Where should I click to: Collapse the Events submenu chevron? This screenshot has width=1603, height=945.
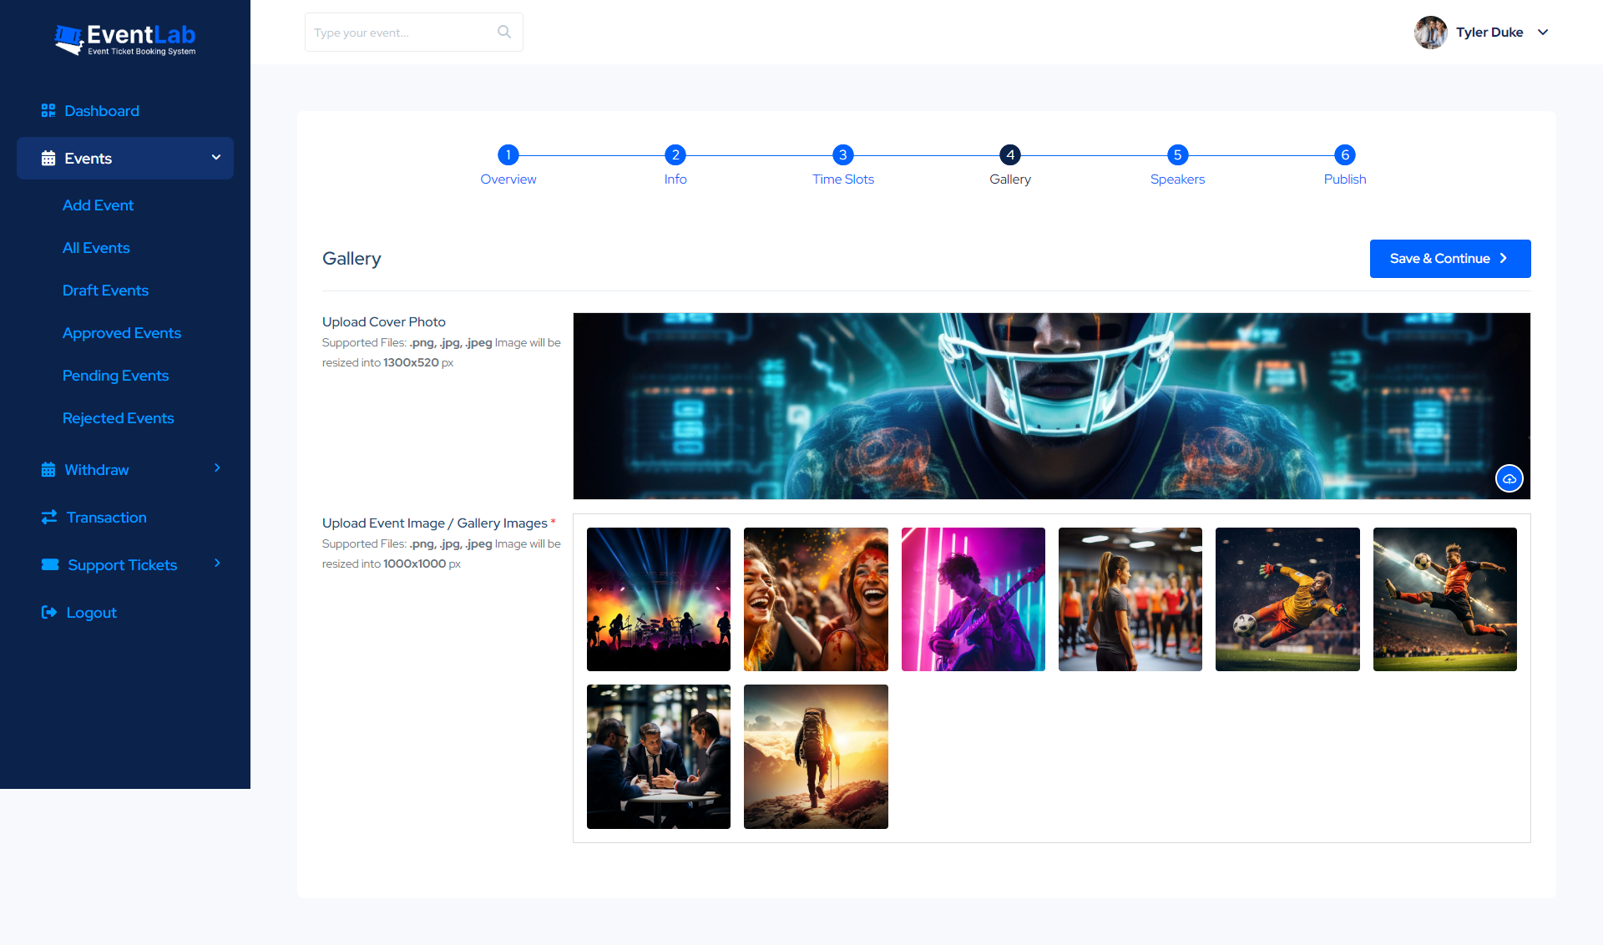coord(215,158)
